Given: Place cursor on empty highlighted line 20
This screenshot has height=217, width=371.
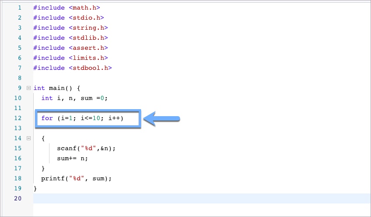Looking at the screenshot, I should (x=202, y=198).
